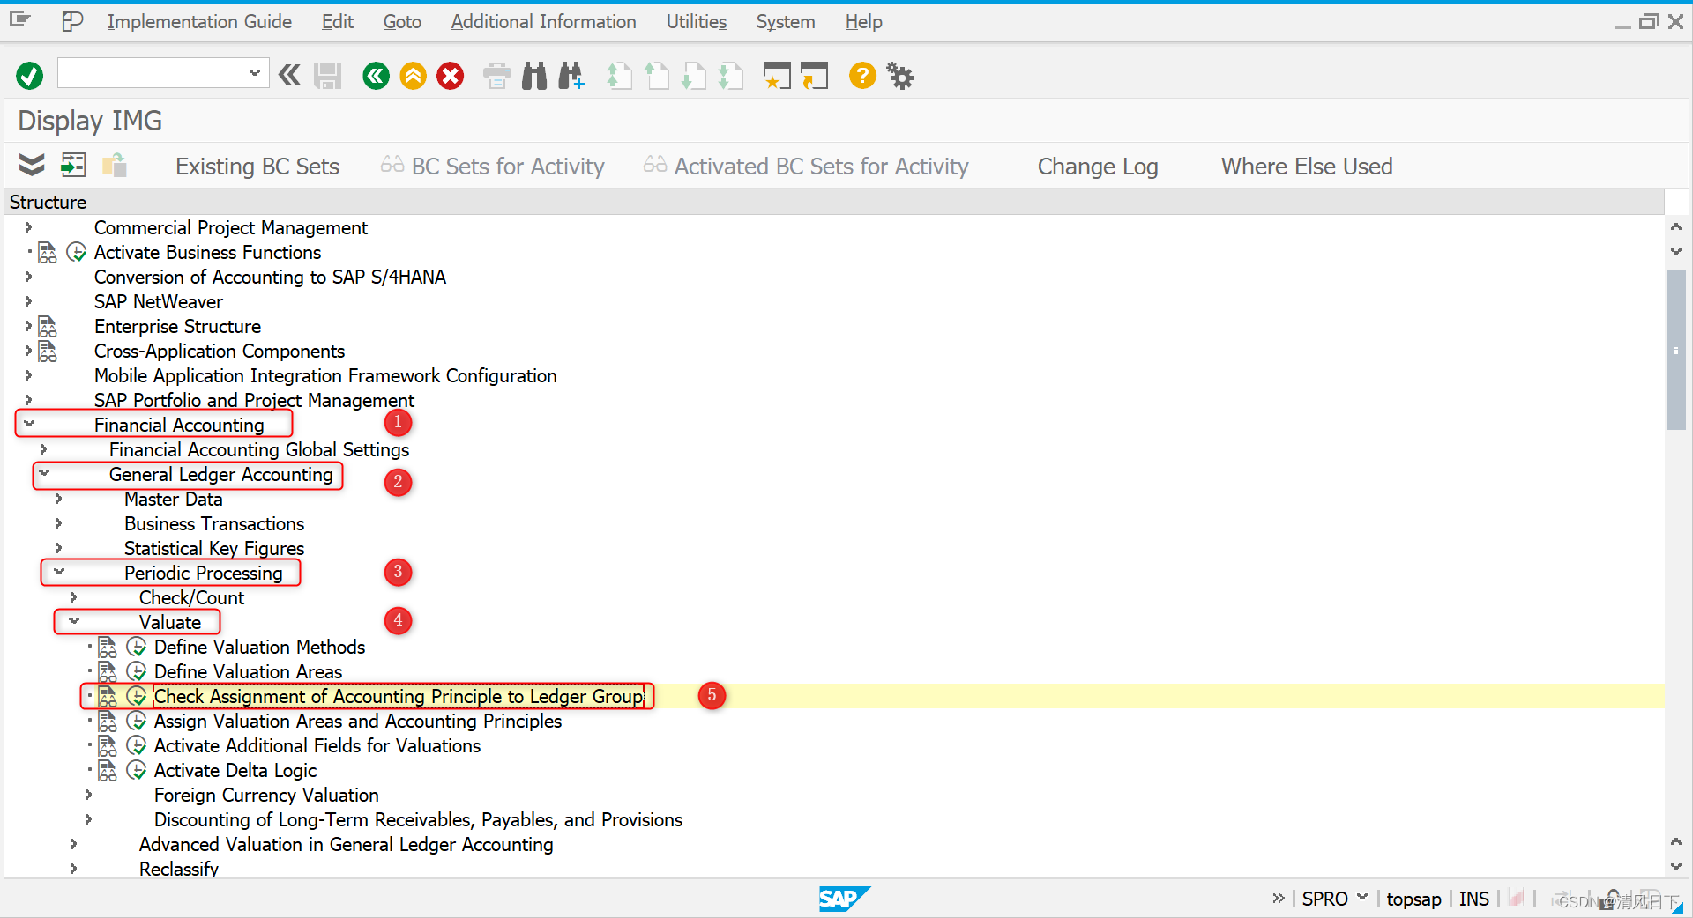This screenshot has width=1693, height=918.
Task: Click the green Enter checkmark icon
Action: [29, 76]
